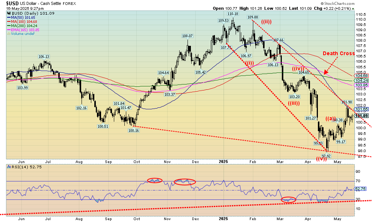Click the ((ii)) wave label near 109.88

click(270, 21)
